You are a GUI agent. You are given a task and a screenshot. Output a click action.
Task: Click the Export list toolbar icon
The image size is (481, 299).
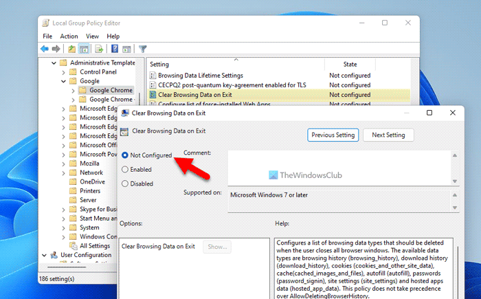[x=99, y=49]
